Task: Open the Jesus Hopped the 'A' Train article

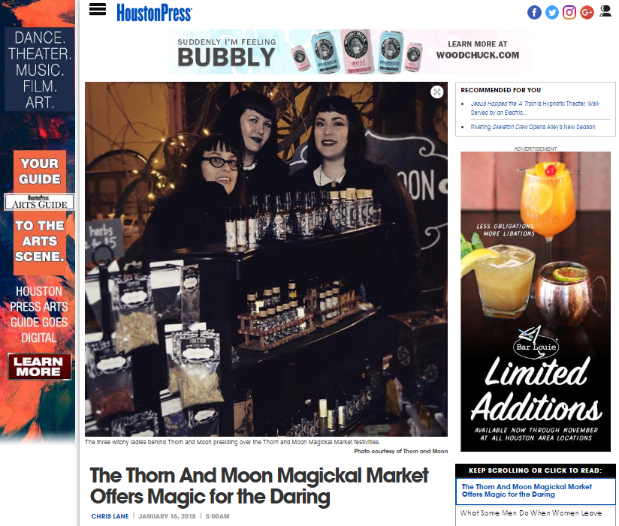Action: pos(535,108)
